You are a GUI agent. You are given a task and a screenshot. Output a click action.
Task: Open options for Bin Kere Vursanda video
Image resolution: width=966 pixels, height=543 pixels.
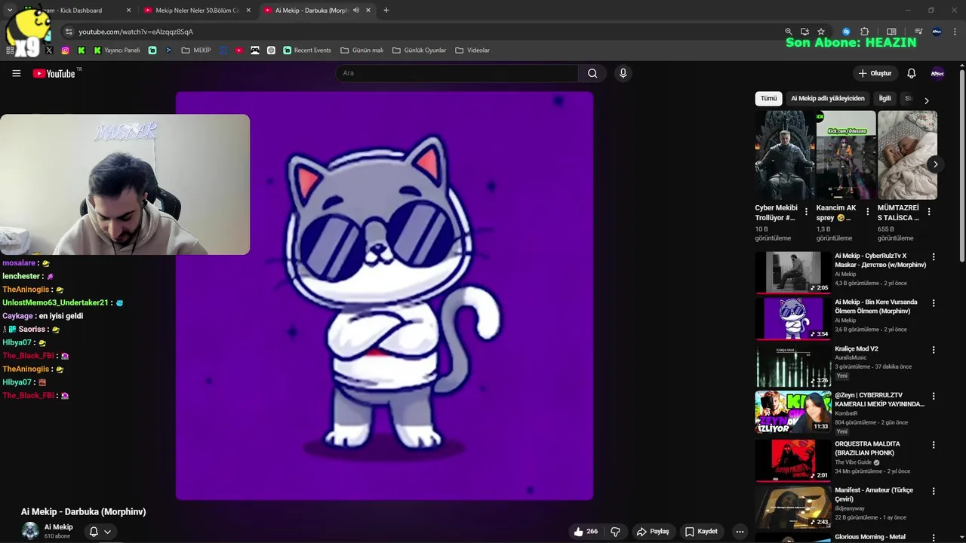(x=934, y=303)
